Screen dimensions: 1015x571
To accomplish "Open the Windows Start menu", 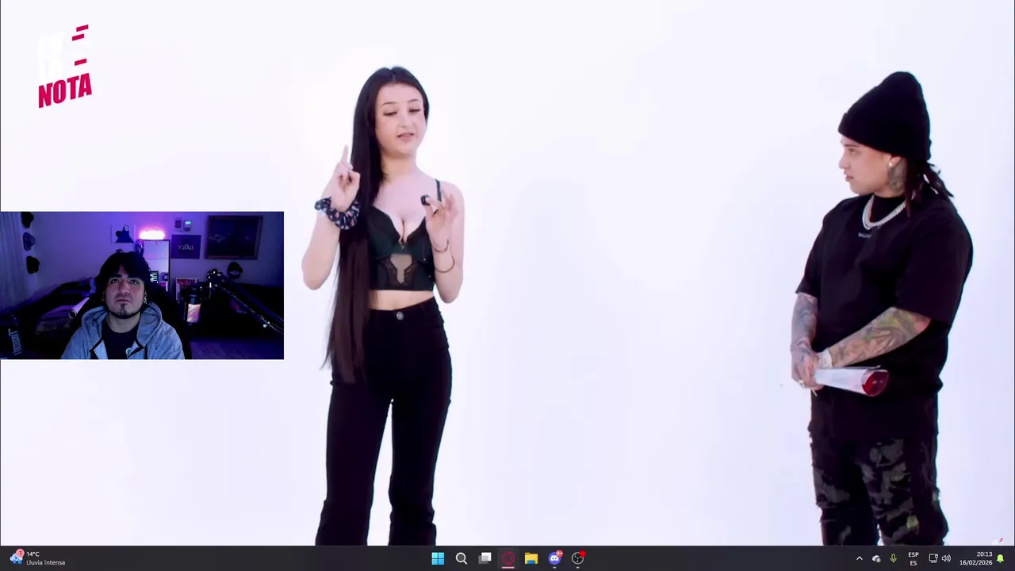I will pos(438,558).
